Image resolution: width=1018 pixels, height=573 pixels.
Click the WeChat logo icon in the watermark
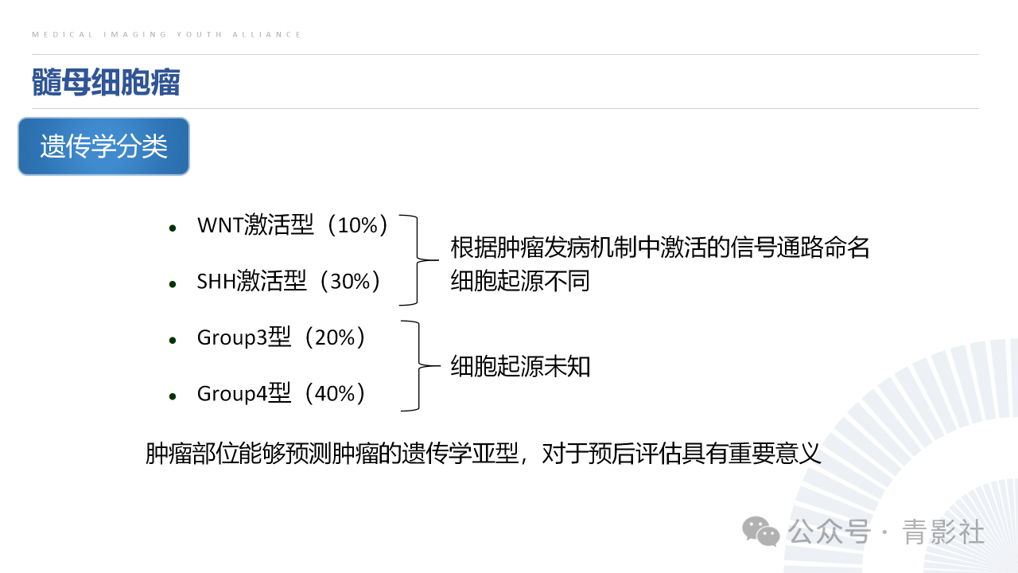tap(761, 532)
